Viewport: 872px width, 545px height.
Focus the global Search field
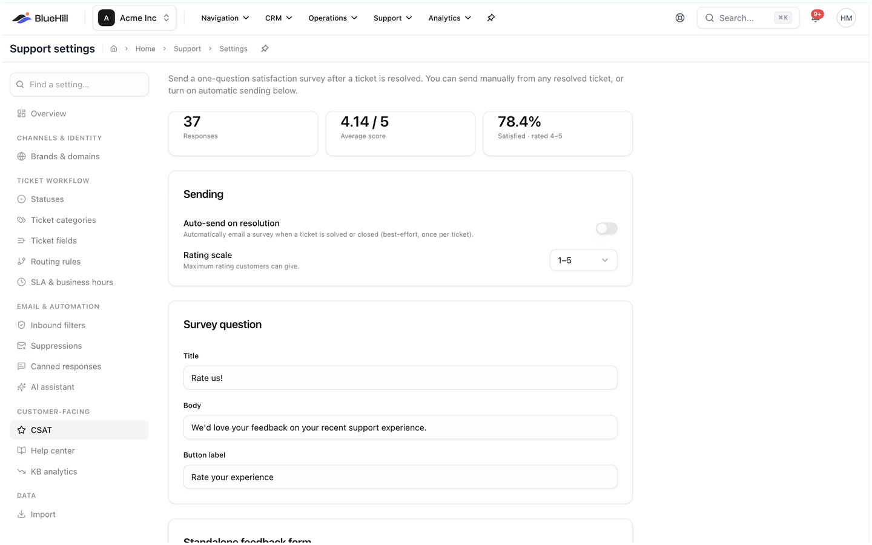point(748,18)
